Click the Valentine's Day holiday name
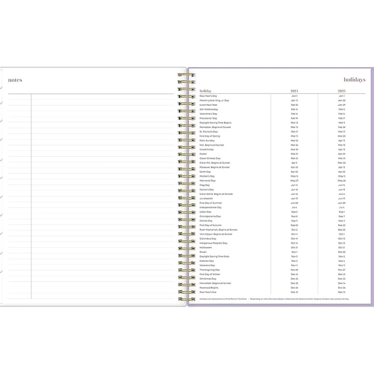Viewport: 374px width, 374px height. point(208,114)
